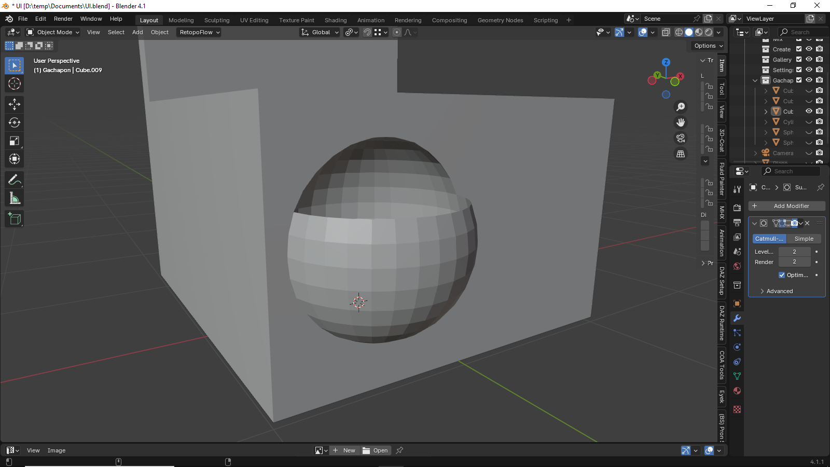Uncheck the Gachapon collection checkbox
830x467 pixels.
(x=799, y=80)
